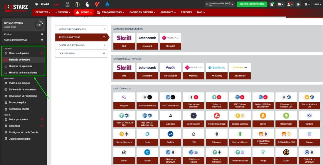Open the user profile icon menu
This screenshot has width=323, height=165.
[290, 4]
